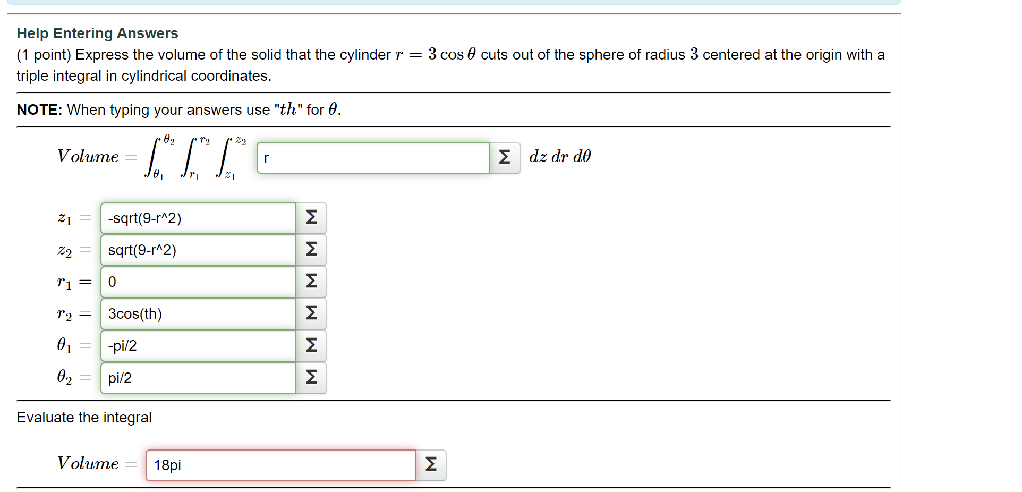This screenshot has height=492, width=1022.
Task: Click inside the z1 field showing -sqrt(9-r^2)
Action: tap(198, 218)
